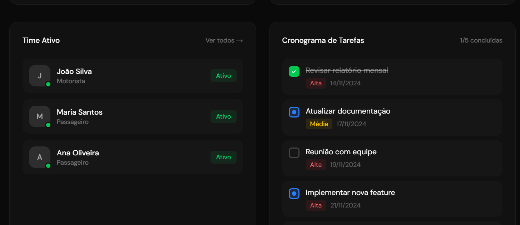Toggle the Atualizar documentação task checkbox
The image size is (520, 225).
point(294,112)
